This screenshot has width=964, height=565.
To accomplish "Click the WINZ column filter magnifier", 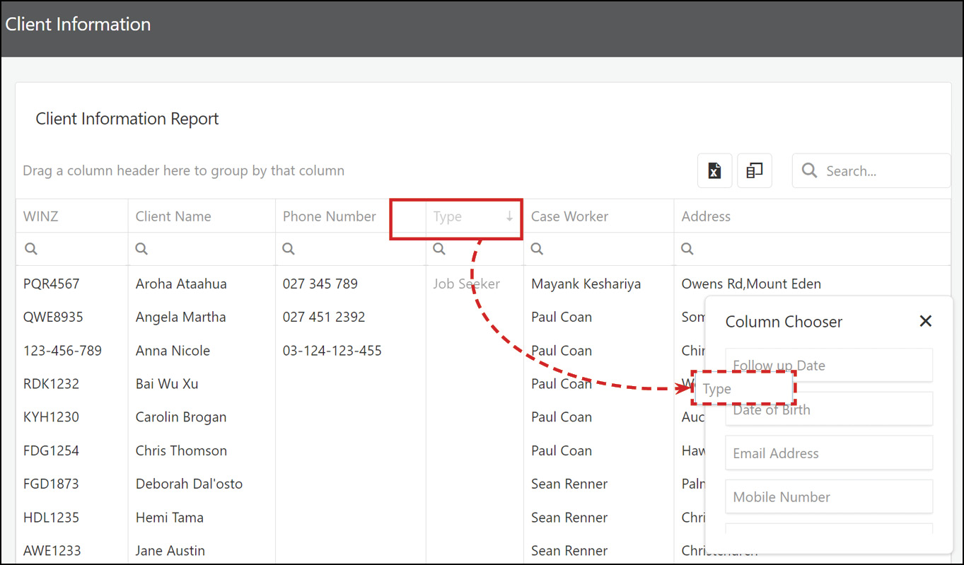I will click(x=30, y=249).
